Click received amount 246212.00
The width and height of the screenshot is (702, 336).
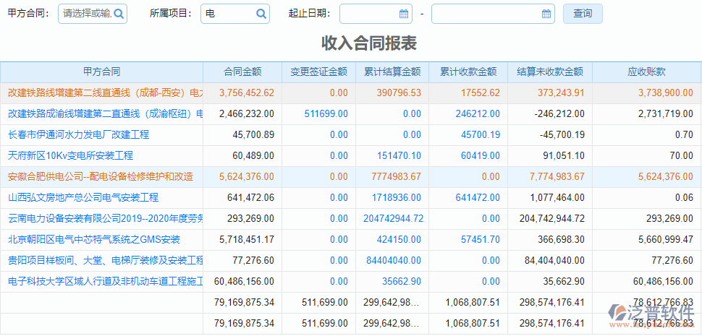click(x=478, y=114)
